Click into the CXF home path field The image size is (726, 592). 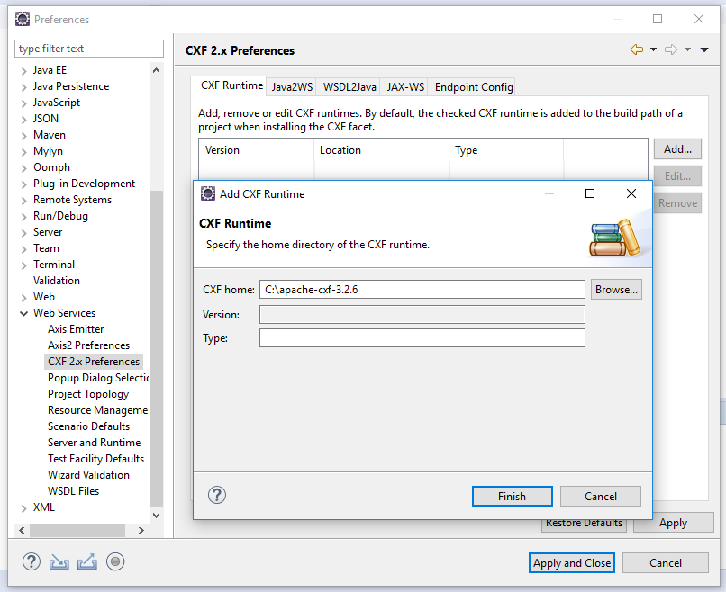click(x=422, y=290)
